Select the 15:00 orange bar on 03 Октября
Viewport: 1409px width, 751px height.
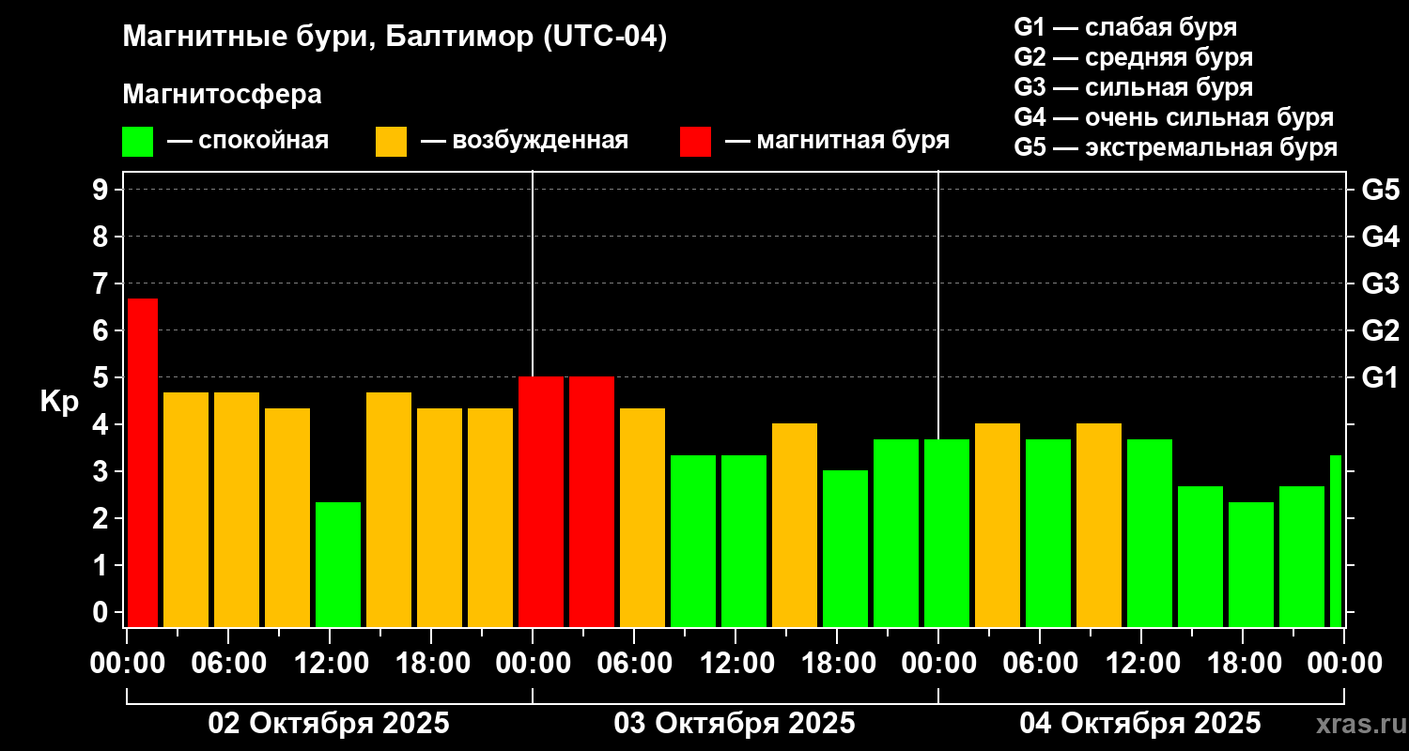click(x=795, y=526)
